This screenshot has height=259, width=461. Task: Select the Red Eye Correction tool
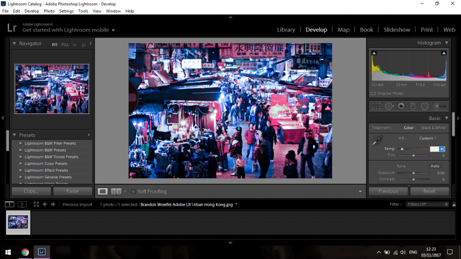[x=401, y=106]
